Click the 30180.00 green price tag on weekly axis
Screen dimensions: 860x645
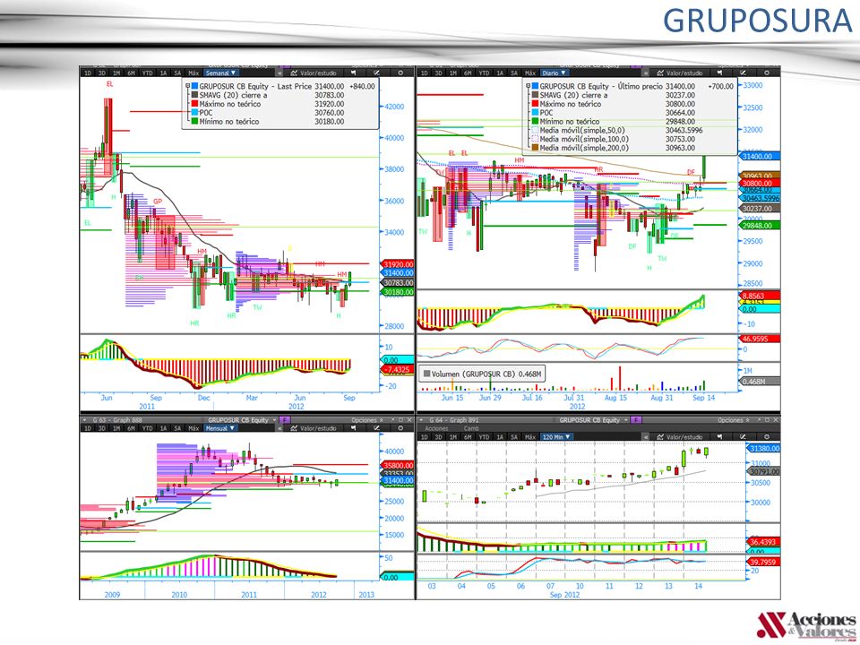click(x=398, y=292)
